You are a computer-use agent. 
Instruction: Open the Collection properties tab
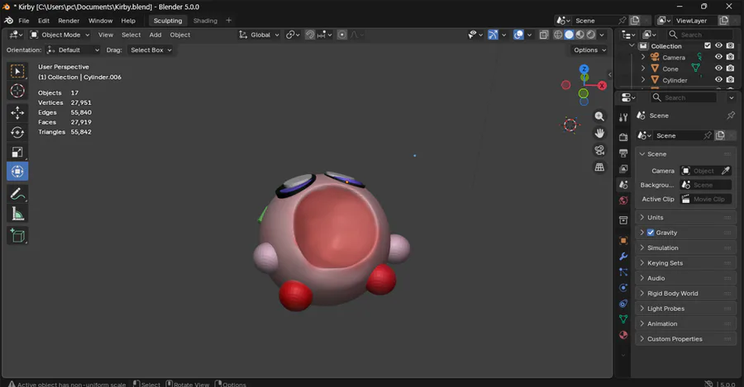pos(623,220)
